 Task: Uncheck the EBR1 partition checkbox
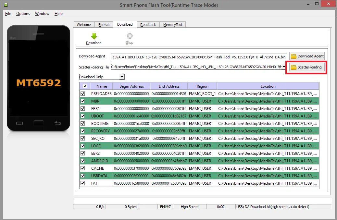pos(82,108)
